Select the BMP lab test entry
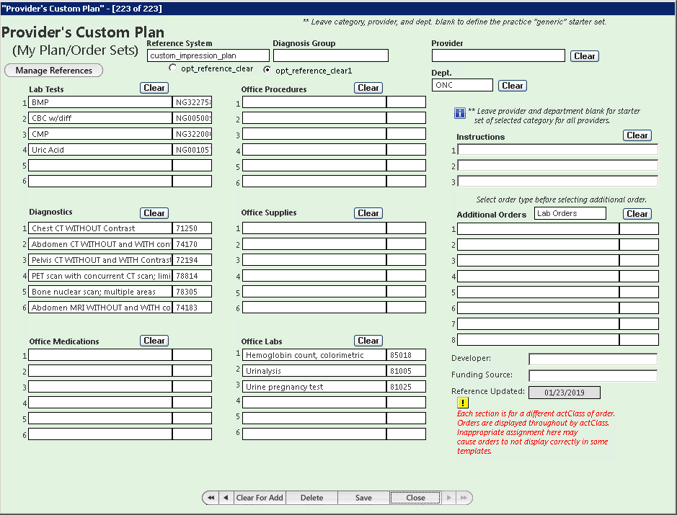The height and width of the screenshot is (515, 677). point(100,102)
